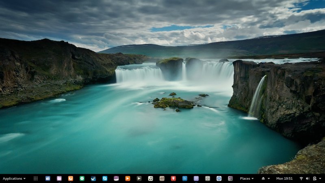This screenshot has width=325, height=183.
Task: Launch the blue globe web app icon
Action: click(x=219, y=179)
